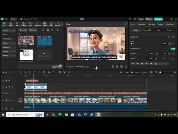Start voiceover recording with microphone icon
The width and height of the screenshot is (178, 134).
click(x=121, y=73)
